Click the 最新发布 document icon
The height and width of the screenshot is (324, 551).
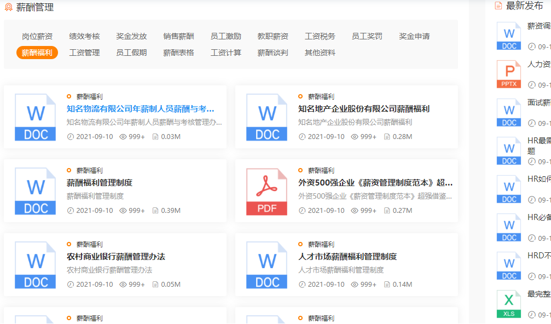point(498,5)
